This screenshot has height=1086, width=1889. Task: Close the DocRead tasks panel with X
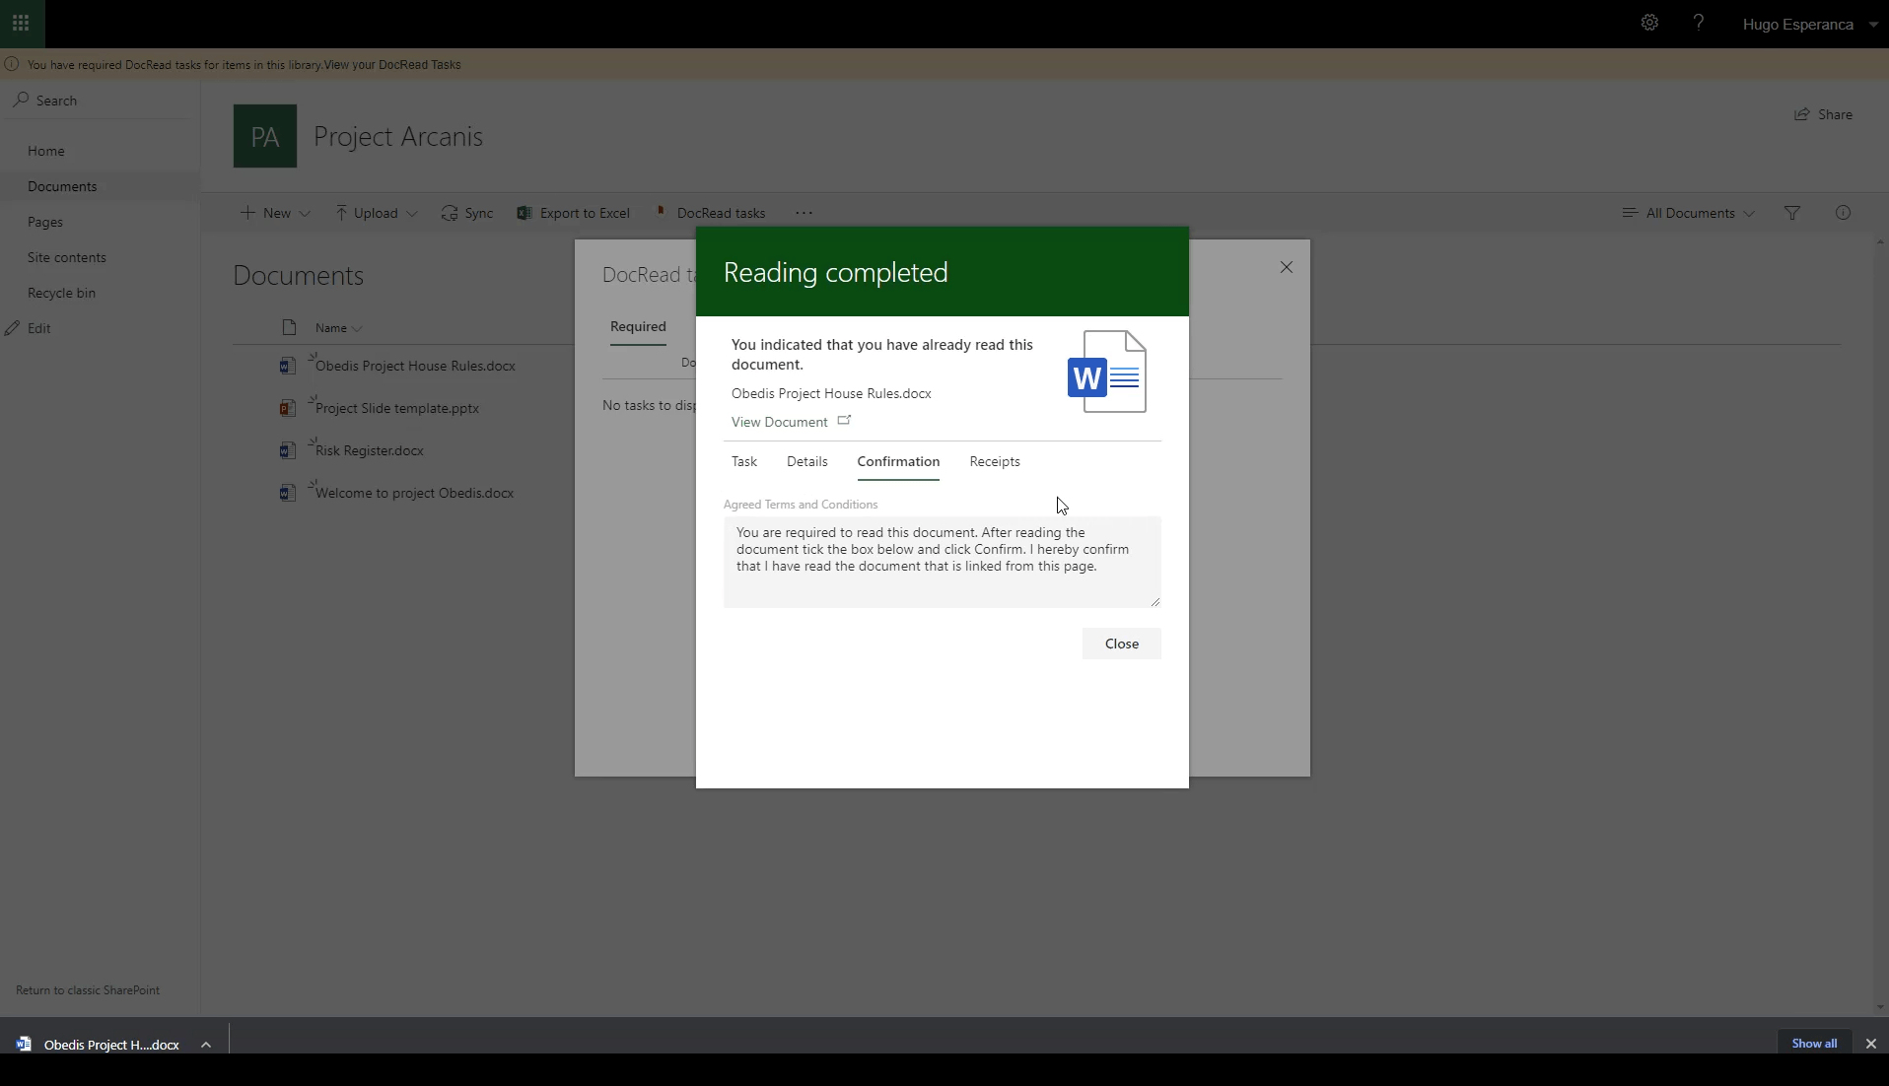(x=1286, y=267)
